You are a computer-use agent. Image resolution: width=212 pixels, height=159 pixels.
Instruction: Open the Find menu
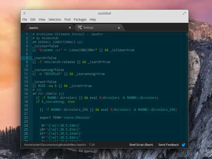click(67, 19)
